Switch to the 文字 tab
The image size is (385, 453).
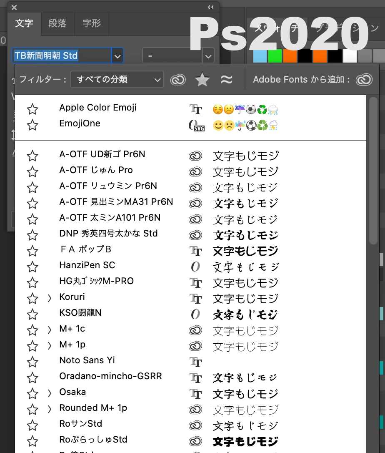pos(24,23)
